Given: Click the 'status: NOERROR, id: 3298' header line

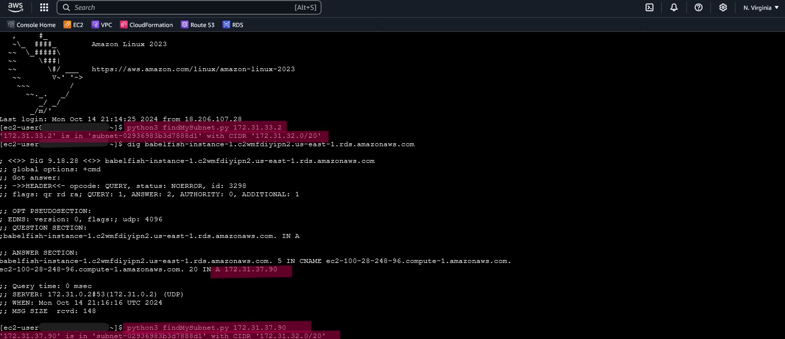Looking at the screenshot, I should (123, 186).
